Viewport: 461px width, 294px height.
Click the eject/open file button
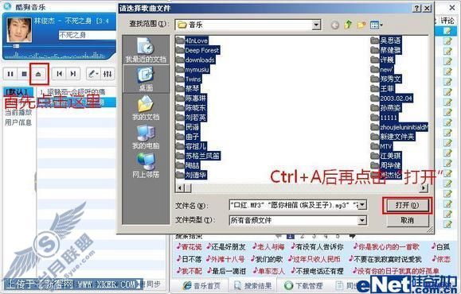(38, 74)
